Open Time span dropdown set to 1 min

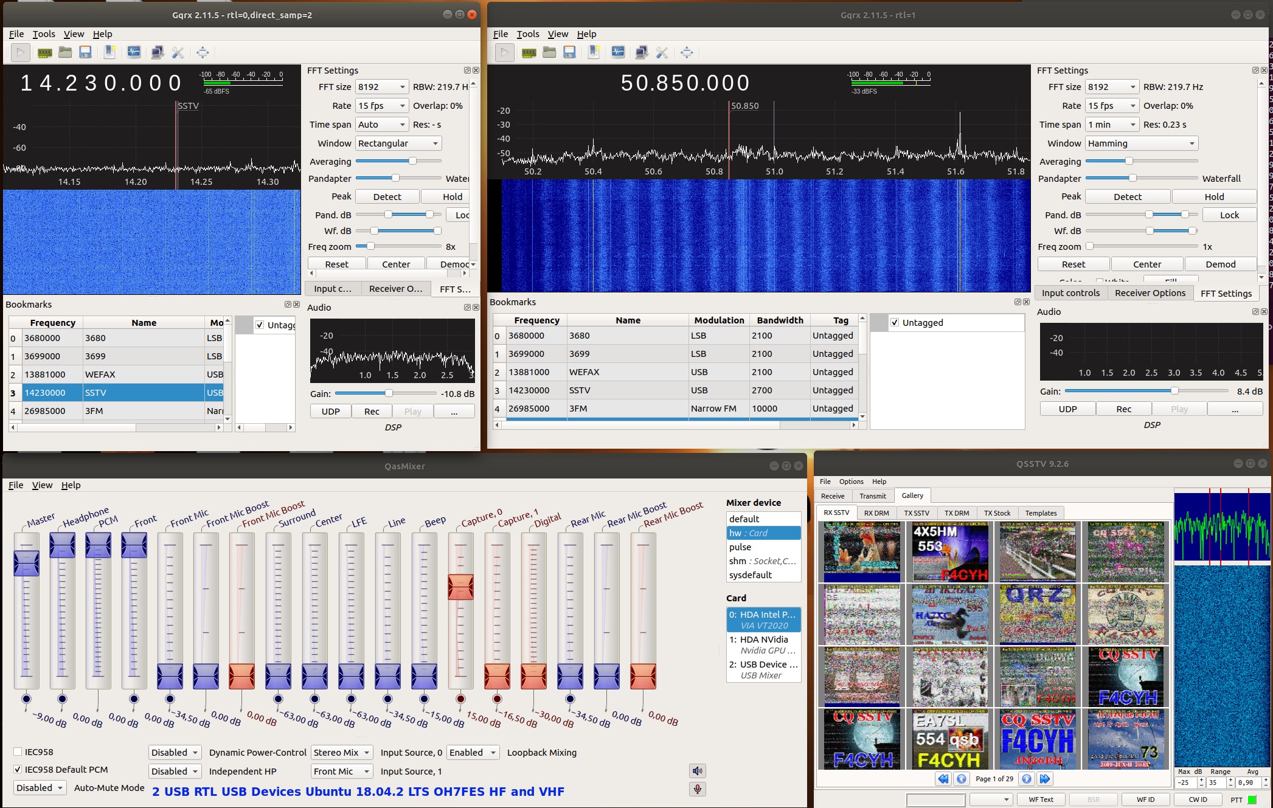coord(1112,125)
